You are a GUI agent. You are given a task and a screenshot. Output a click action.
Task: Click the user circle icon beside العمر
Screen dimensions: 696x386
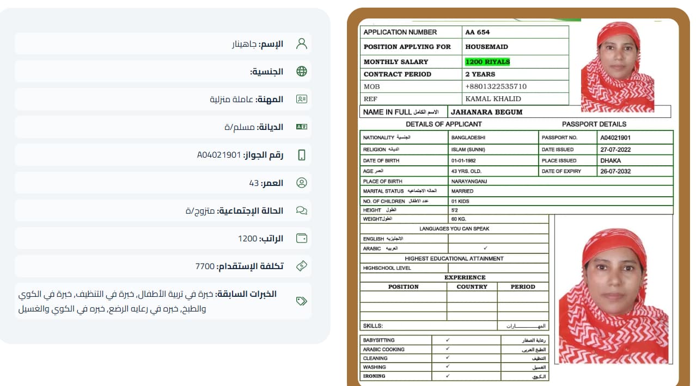[301, 183]
